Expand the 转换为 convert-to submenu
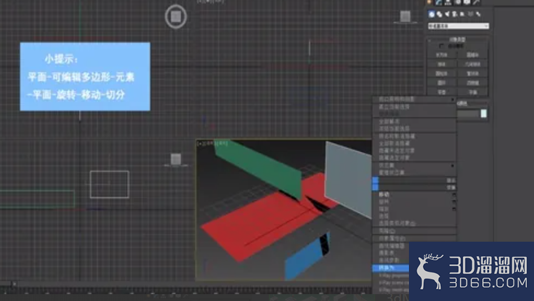 391,268
